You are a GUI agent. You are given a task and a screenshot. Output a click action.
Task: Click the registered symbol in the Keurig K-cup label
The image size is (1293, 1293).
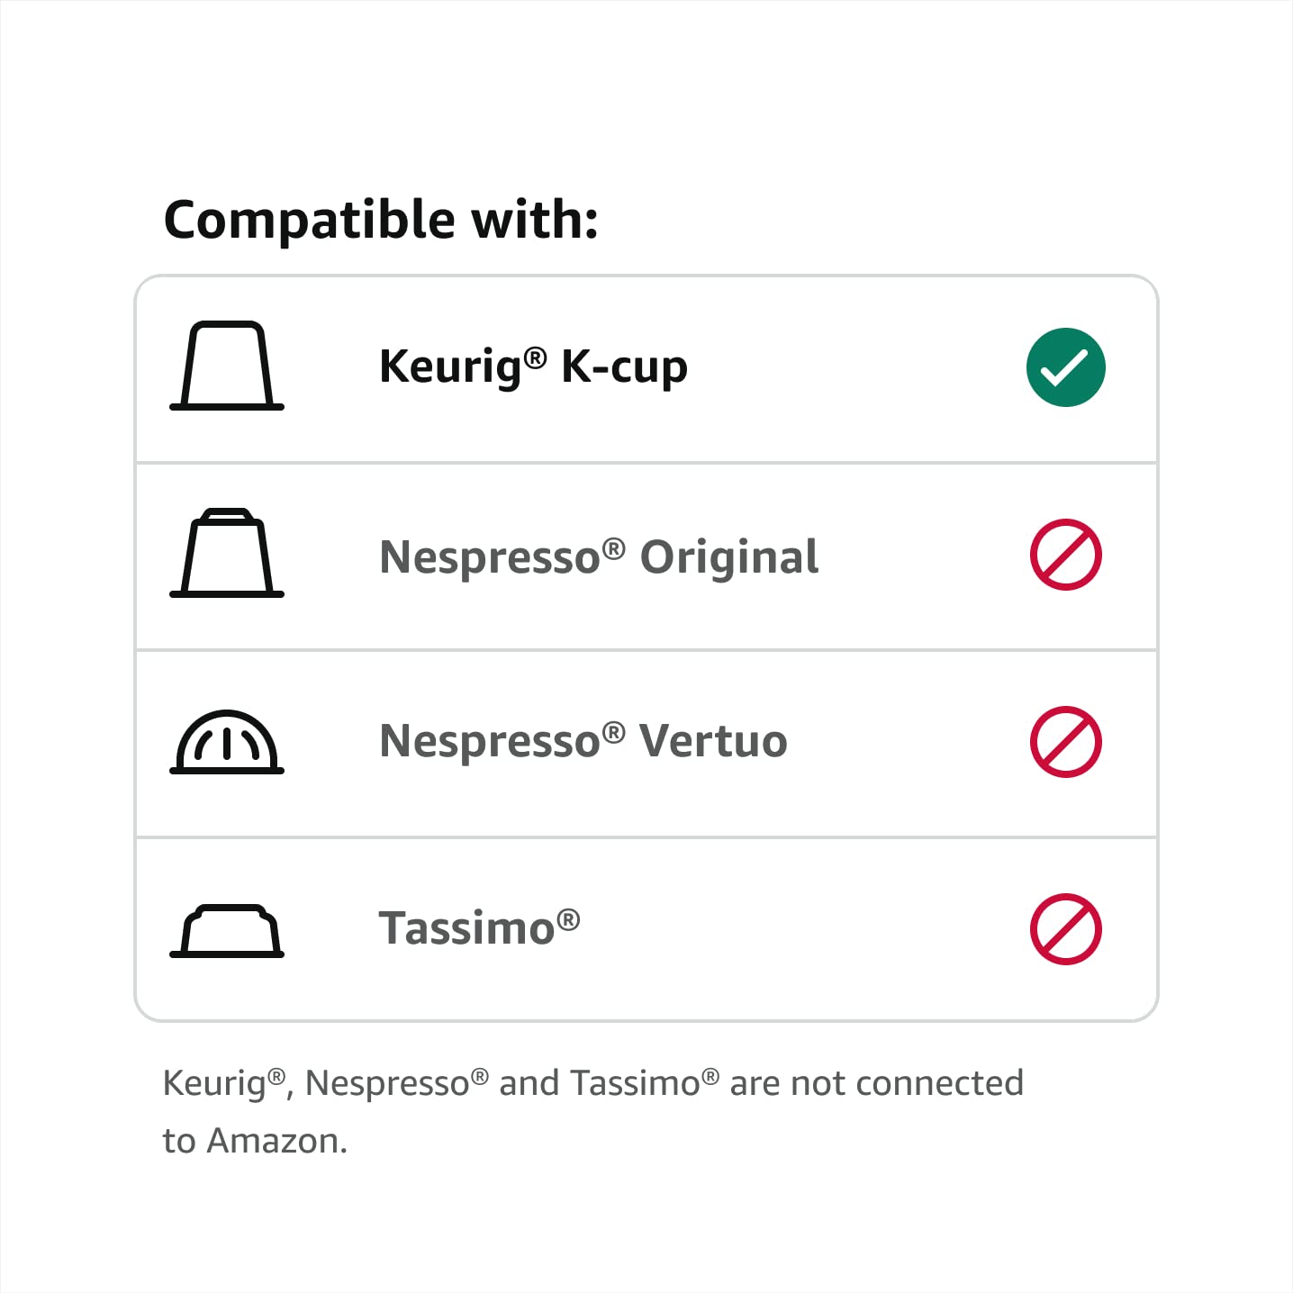[x=535, y=358]
